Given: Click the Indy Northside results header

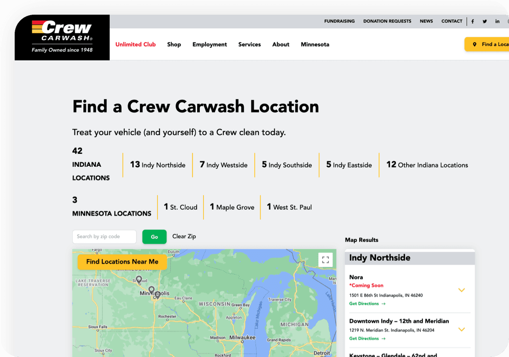Looking at the screenshot, I should point(410,258).
